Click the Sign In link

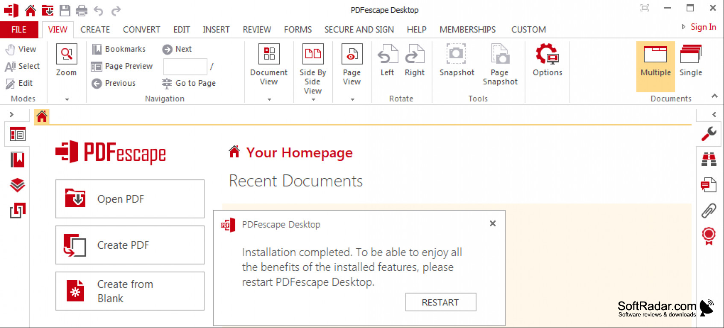(703, 27)
